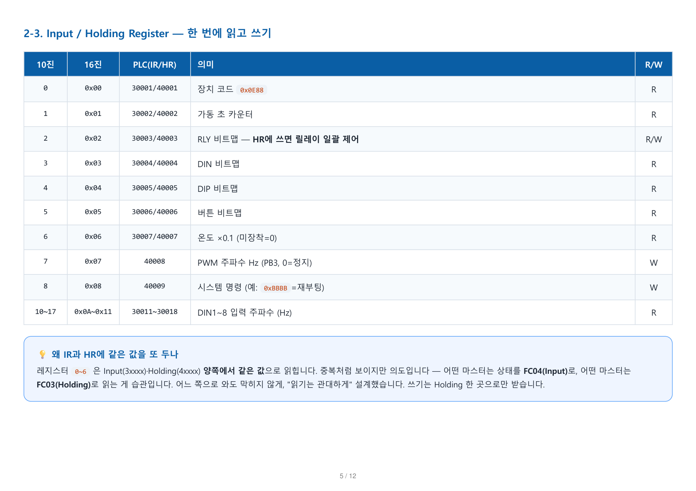
Task: Click the bold 'FC04(Input)' text
Action: click(546, 371)
